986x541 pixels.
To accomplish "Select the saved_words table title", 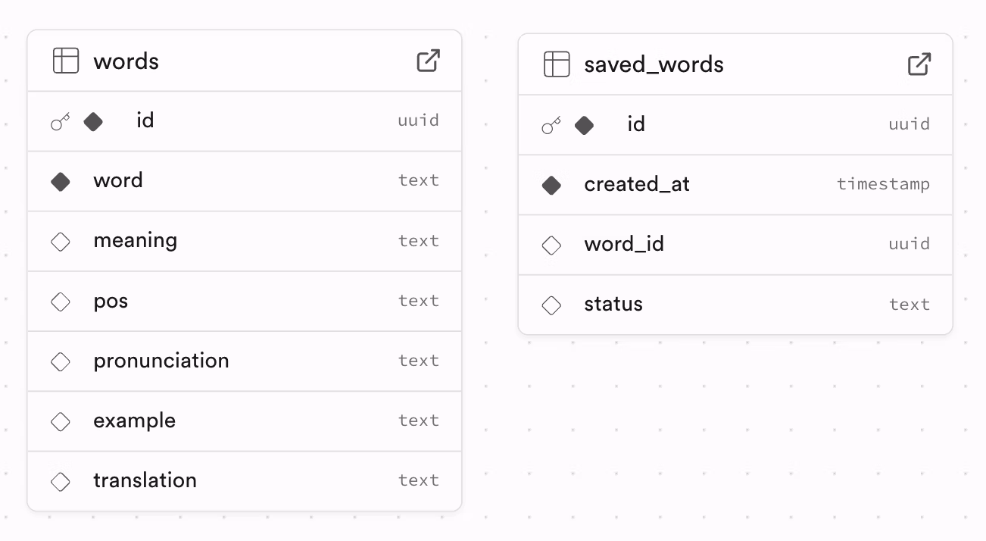I will pos(654,65).
